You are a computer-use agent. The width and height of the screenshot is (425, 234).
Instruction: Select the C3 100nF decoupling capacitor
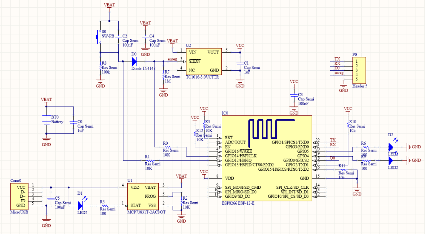tap(294, 95)
